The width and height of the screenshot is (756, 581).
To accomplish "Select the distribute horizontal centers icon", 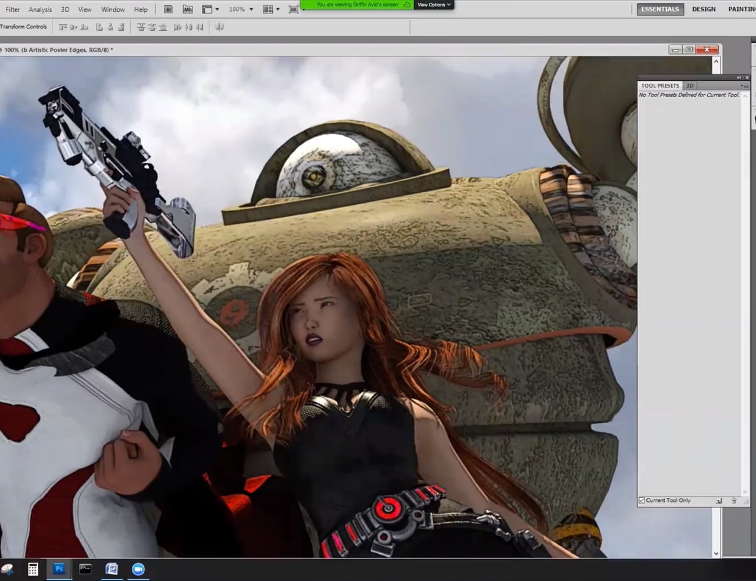I will point(187,27).
